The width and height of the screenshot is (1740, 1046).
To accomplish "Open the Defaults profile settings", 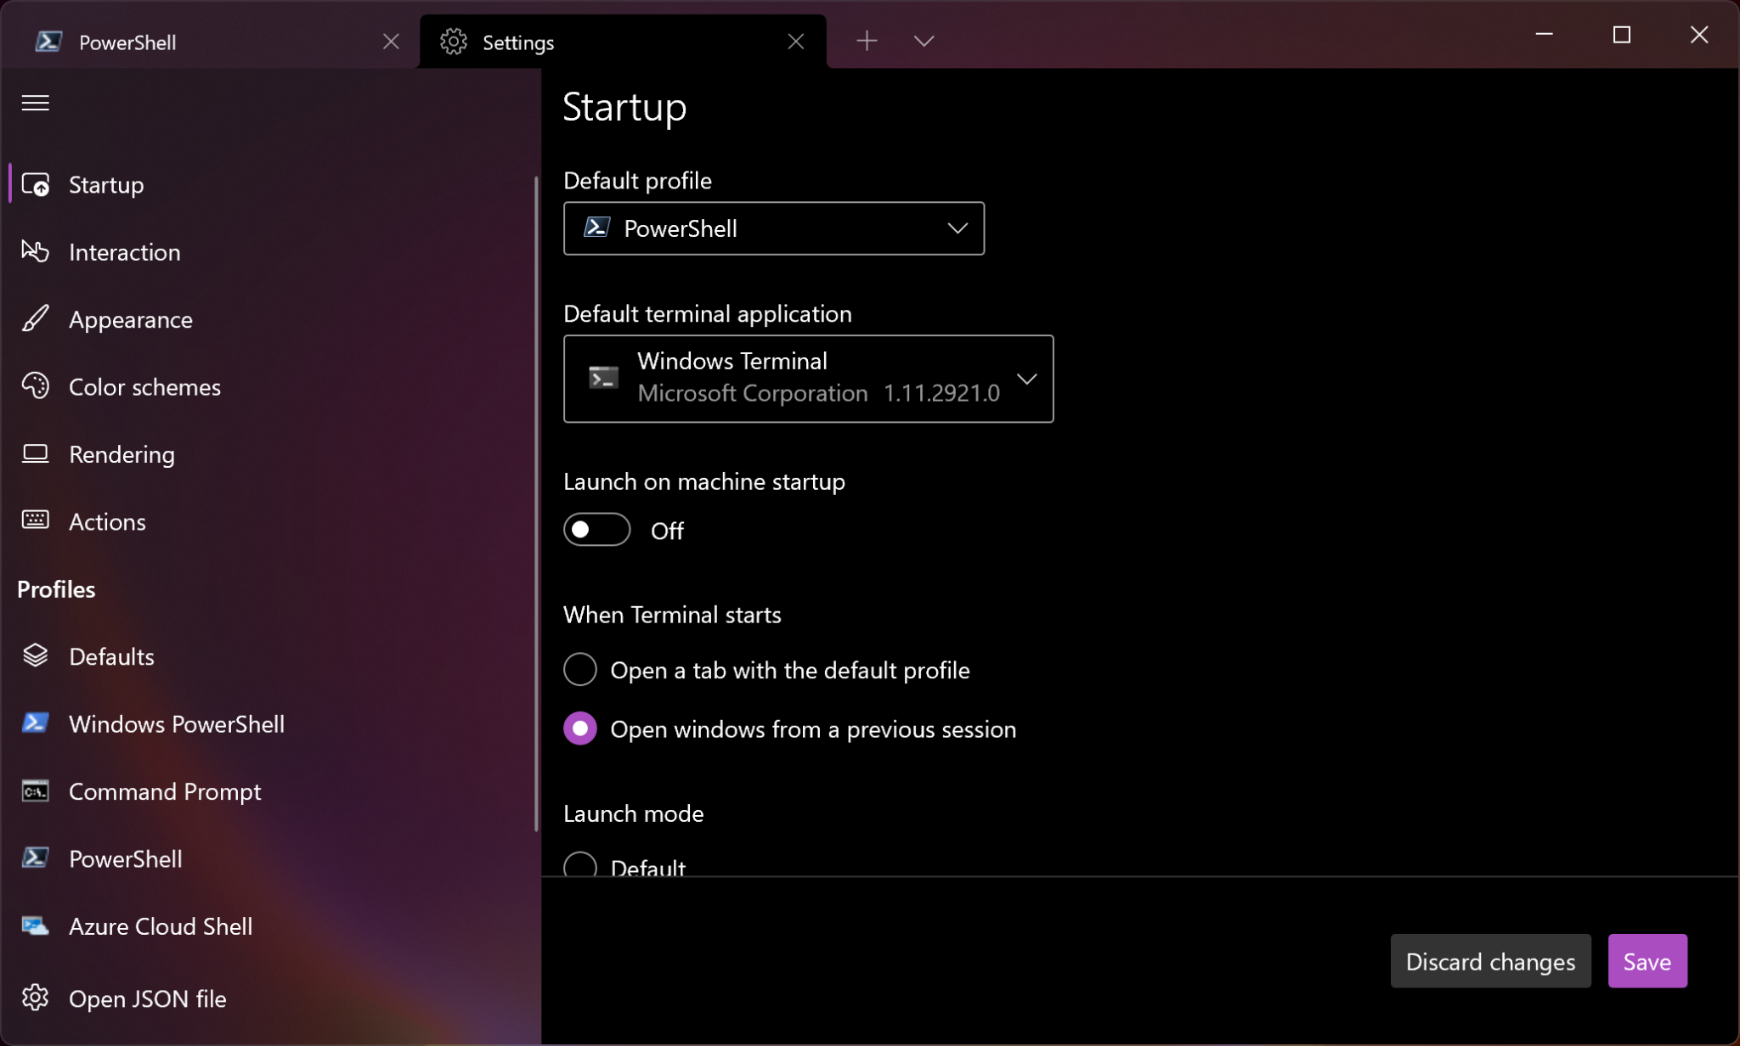I will (x=110, y=656).
